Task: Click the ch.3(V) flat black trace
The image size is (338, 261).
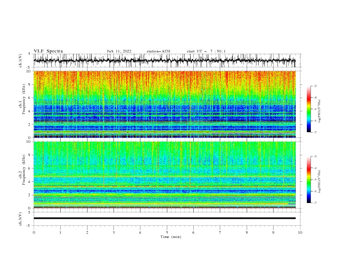Action: [164, 218]
